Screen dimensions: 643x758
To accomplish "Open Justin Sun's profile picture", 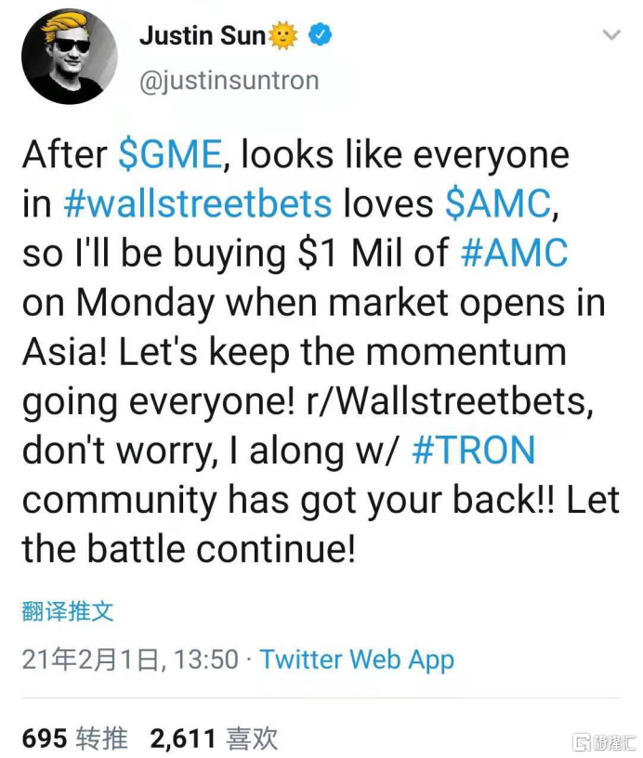I will (x=70, y=58).
